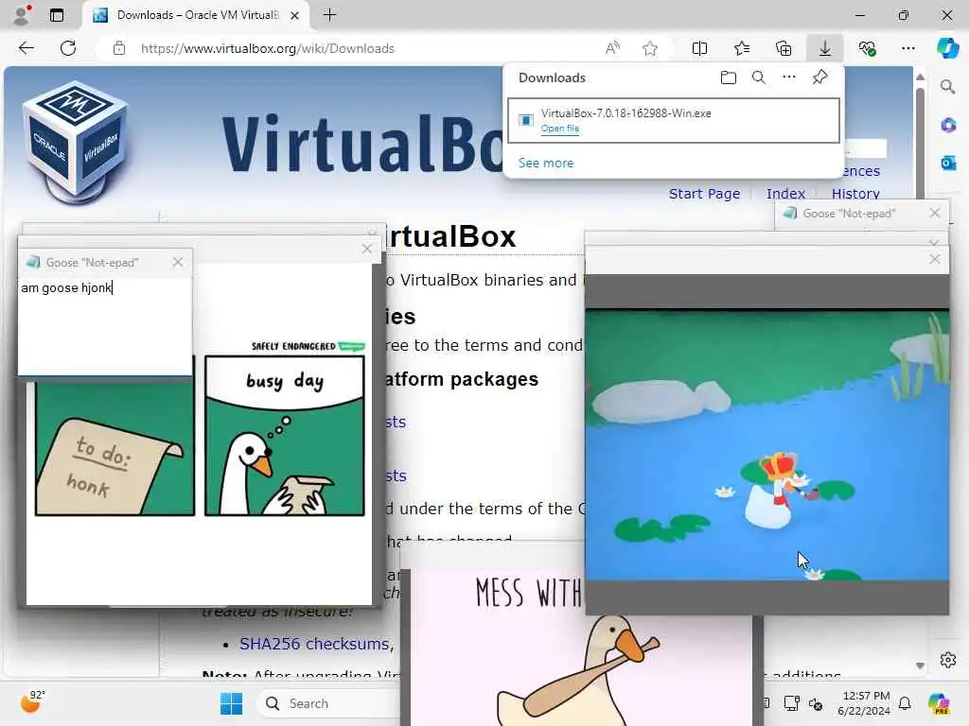Close the Goose Not-epad window with text
Viewport: 969px width, 726px height.
(178, 262)
